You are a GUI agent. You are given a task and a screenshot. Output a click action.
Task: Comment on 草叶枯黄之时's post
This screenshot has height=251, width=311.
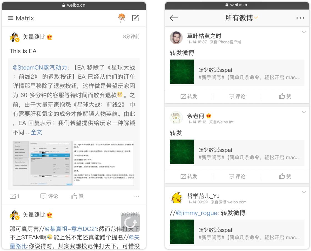[237, 96]
